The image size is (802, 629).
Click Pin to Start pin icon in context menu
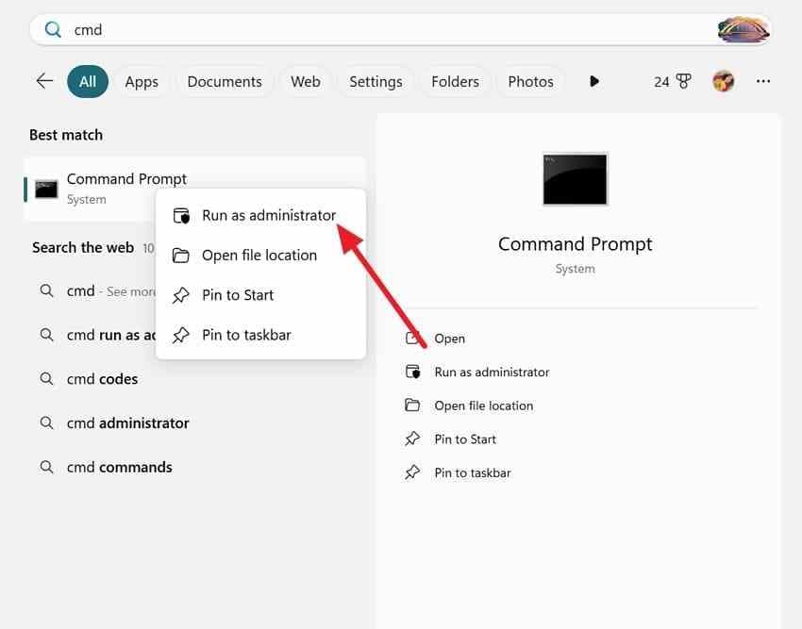(180, 295)
